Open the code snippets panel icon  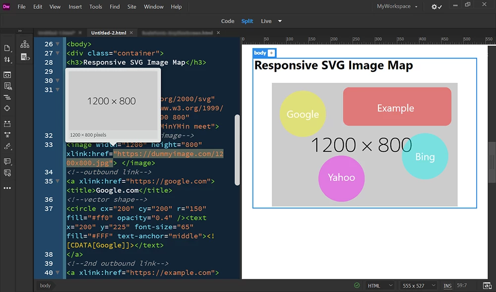click(25, 57)
